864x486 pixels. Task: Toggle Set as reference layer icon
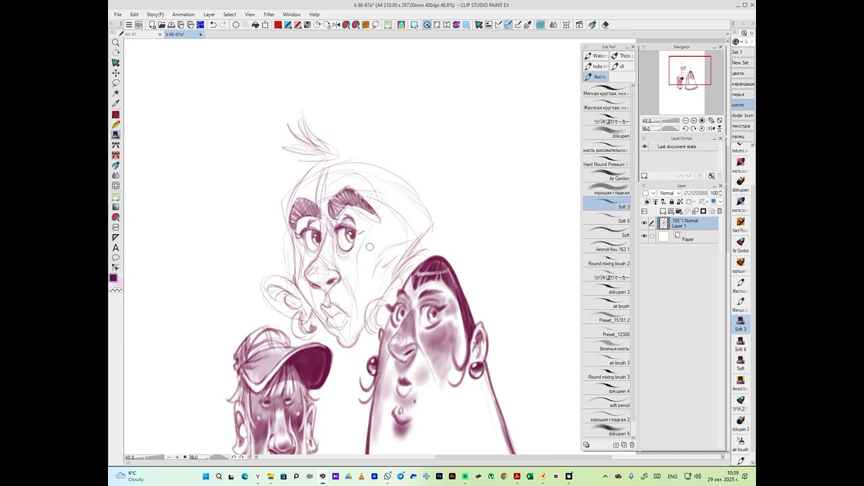pyautogui.click(x=655, y=202)
